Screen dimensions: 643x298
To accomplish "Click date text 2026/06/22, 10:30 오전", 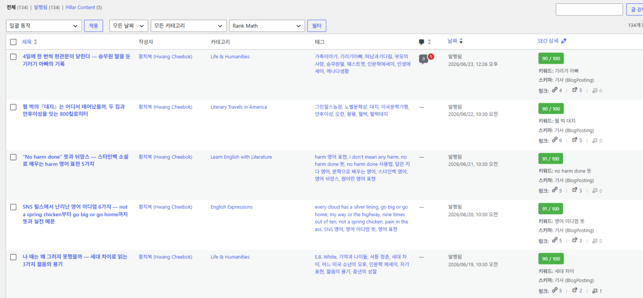I will (473, 114).
